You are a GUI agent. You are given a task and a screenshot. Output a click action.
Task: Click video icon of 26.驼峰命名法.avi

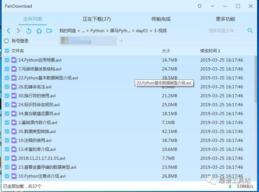pos(14,87)
